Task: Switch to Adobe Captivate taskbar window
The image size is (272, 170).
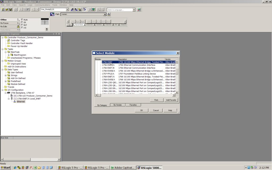Action: coord(123,168)
